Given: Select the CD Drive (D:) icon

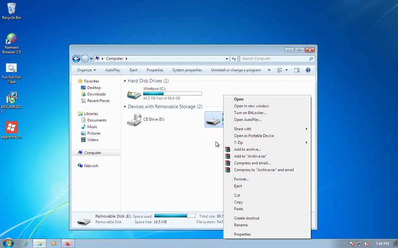Looking at the screenshot, I should [x=134, y=120].
